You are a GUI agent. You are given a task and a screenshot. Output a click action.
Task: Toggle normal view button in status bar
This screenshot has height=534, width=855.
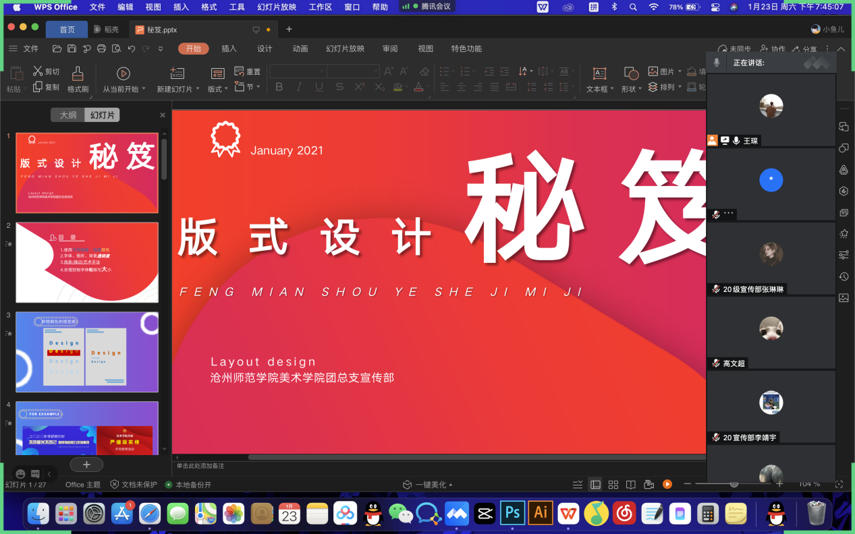pyautogui.click(x=595, y=484)
